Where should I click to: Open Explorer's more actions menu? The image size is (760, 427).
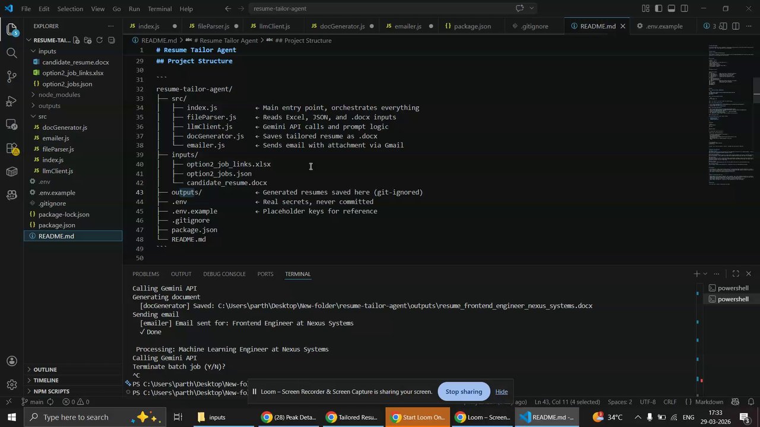point(111,26)
